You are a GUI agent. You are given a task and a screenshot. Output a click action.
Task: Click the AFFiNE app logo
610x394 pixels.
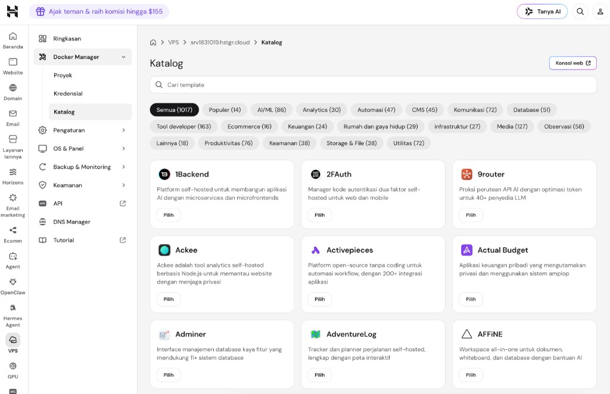click(x=467, y=334)
